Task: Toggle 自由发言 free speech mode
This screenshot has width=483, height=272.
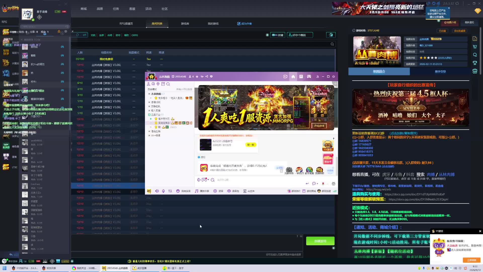Action: [x=184, y=191]
